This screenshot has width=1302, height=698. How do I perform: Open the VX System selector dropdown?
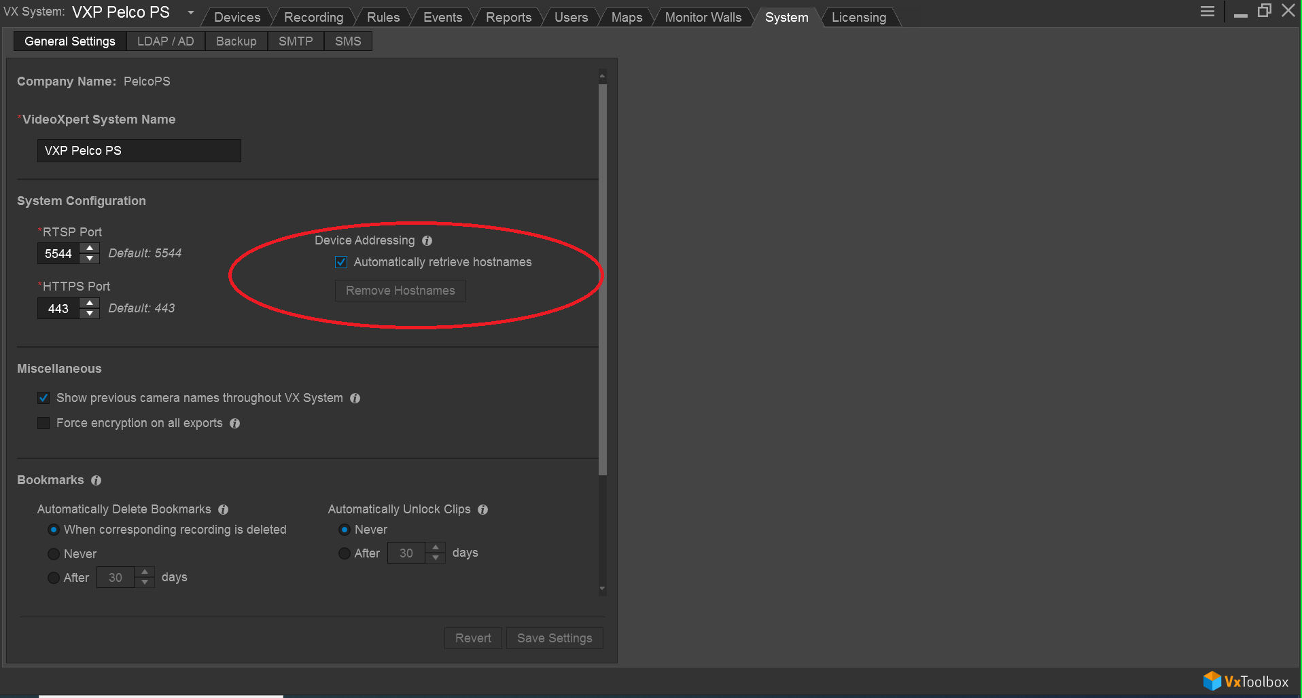(190, 12)
